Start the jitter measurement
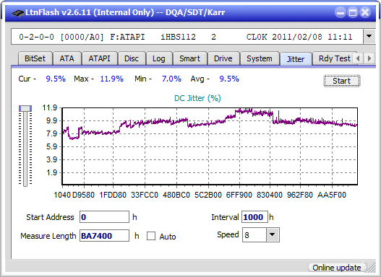The width and height of the screenshot is (381, 277). [342, 81]
